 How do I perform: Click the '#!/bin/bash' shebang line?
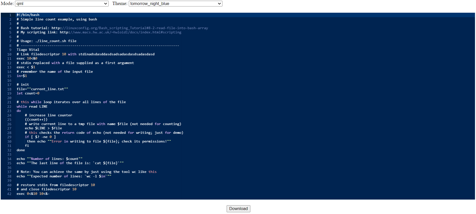point(28,15)
